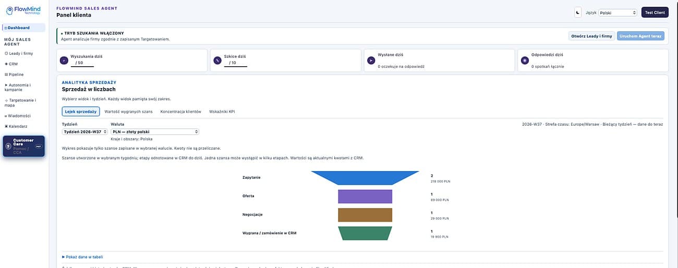
Task: Click the '19 900 PLN' funnel value
Action: 439,237
